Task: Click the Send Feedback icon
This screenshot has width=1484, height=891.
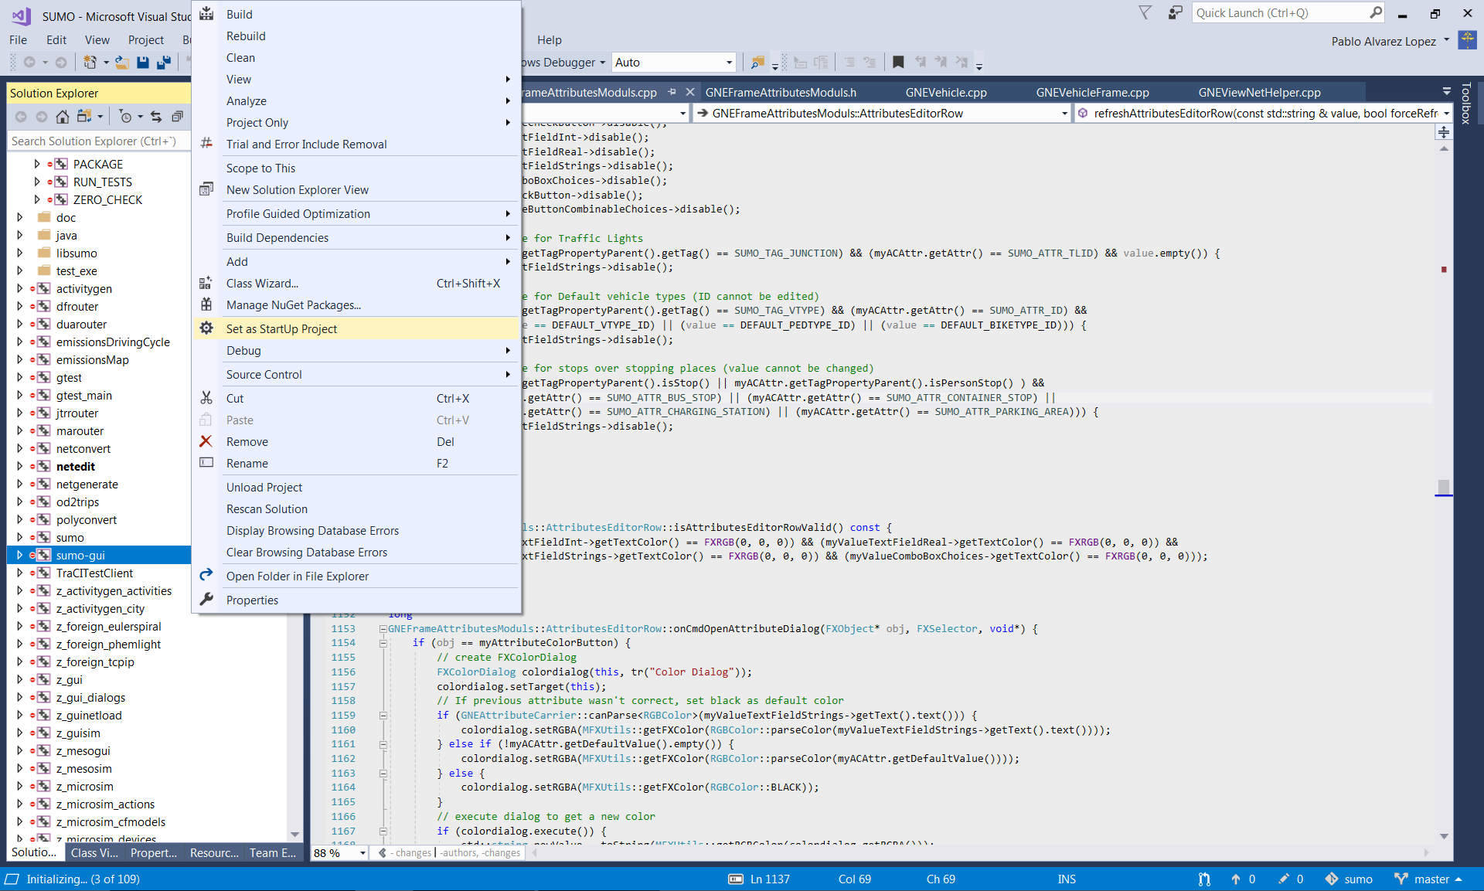Action: [1176, 12]
